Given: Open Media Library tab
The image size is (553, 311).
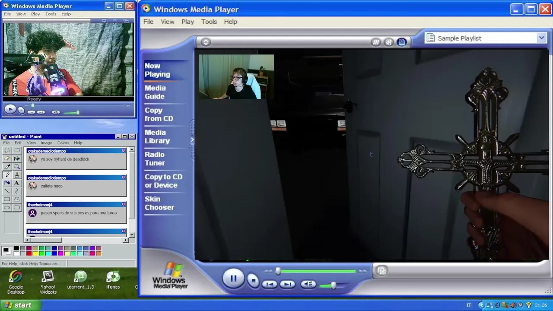Looking at the screenshot, I should click(x=157, y=136).
